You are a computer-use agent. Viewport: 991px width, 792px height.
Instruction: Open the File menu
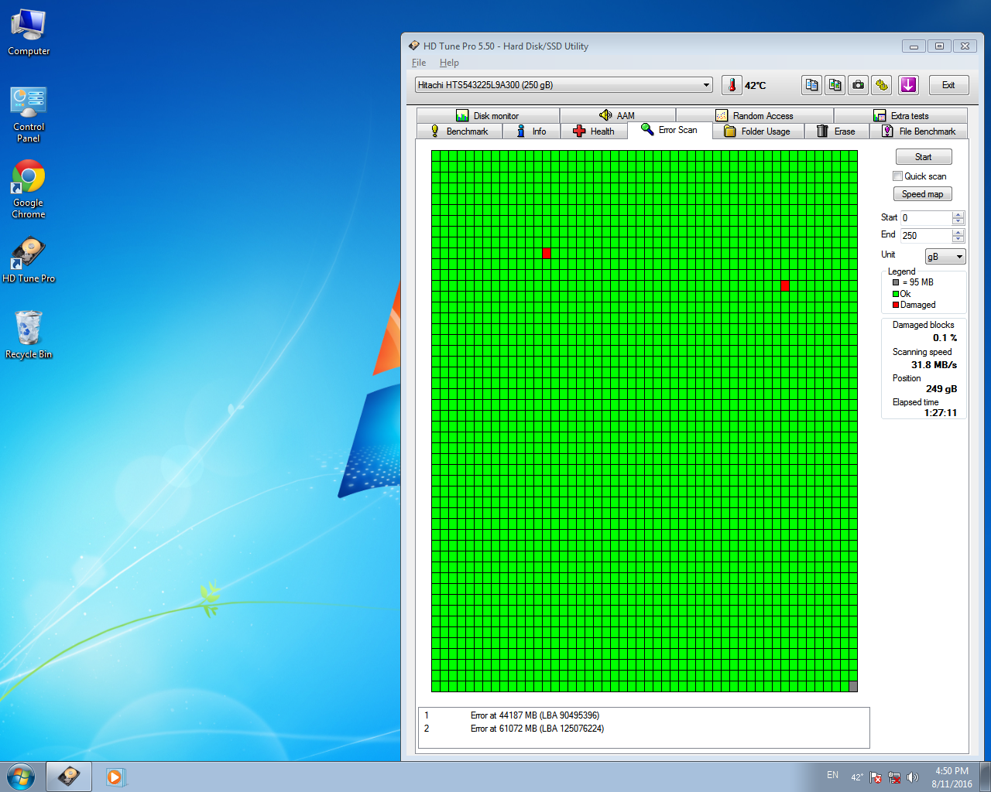[x=419, y=63]
